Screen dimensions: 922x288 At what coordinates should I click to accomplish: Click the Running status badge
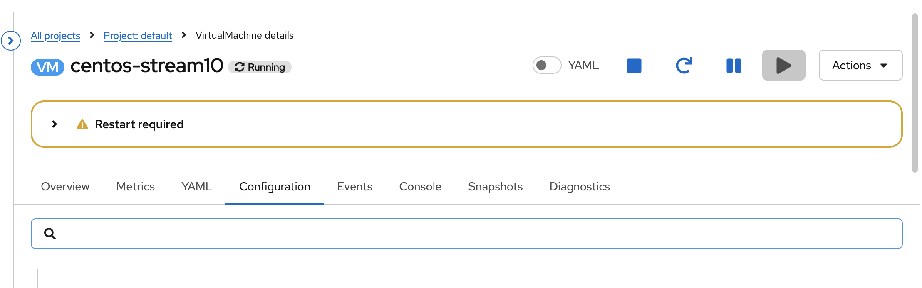pyautogui.click(x=260, y=67)
